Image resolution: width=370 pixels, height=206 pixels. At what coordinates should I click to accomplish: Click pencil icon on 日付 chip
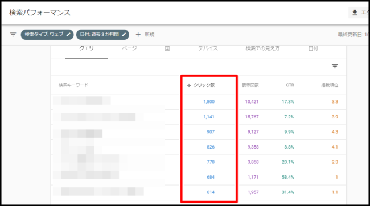pyautogui.click(x=124, y=35)
